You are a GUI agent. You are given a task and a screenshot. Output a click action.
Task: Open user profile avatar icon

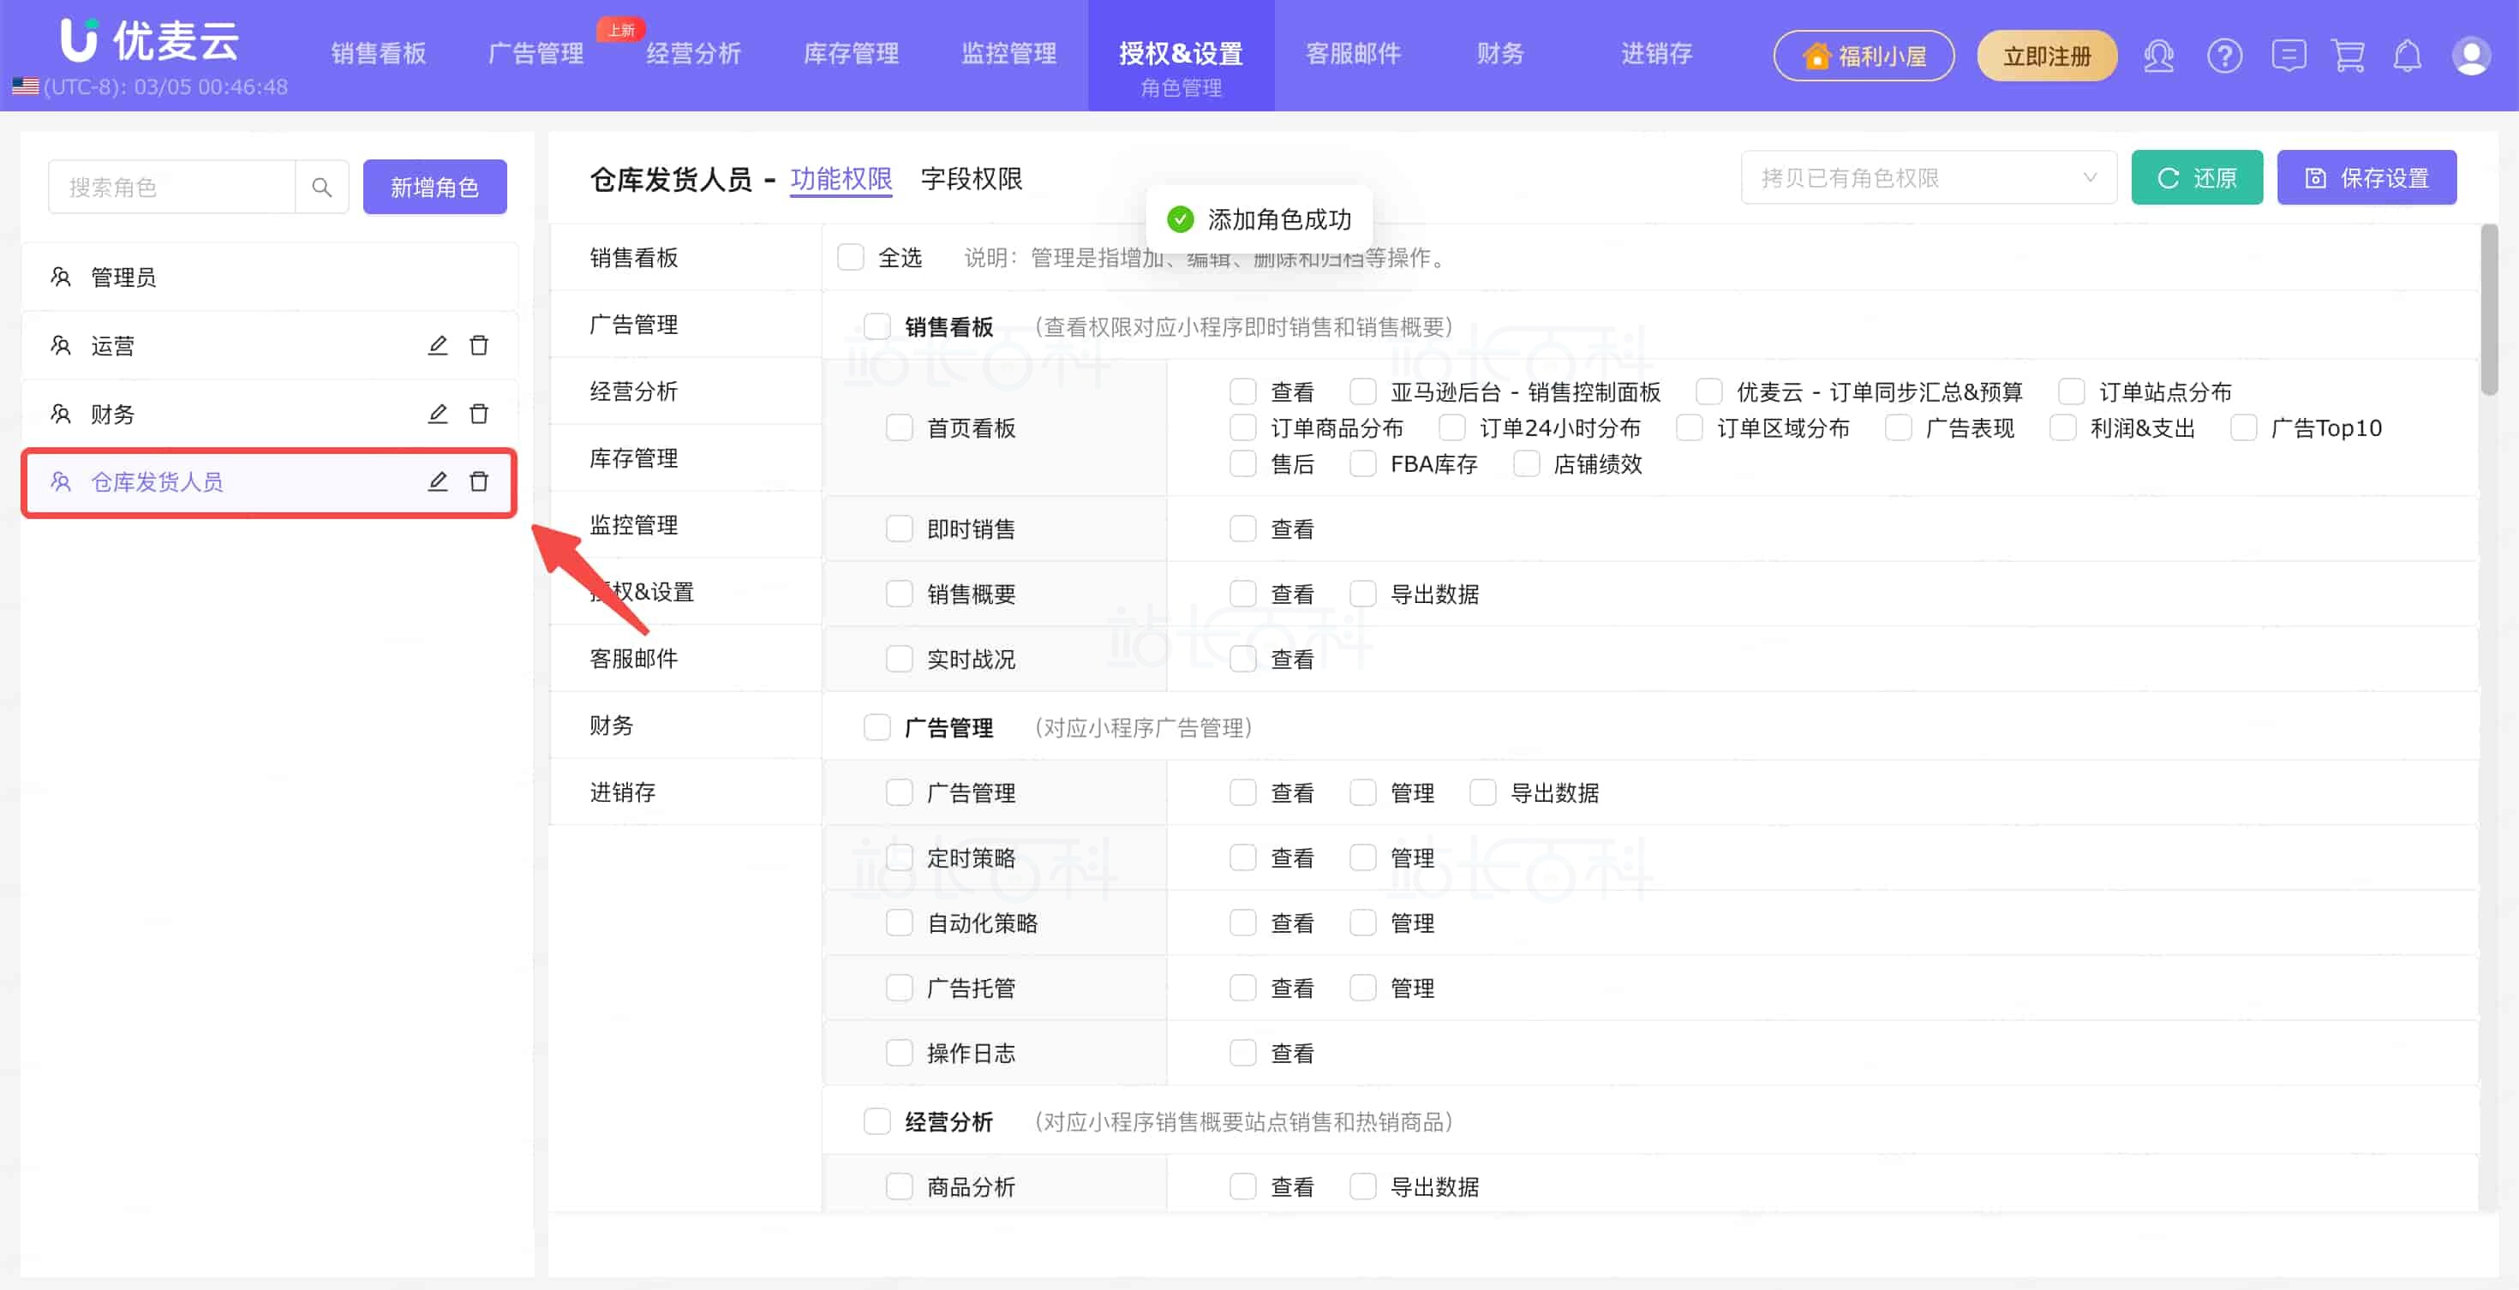(2470, 56)
